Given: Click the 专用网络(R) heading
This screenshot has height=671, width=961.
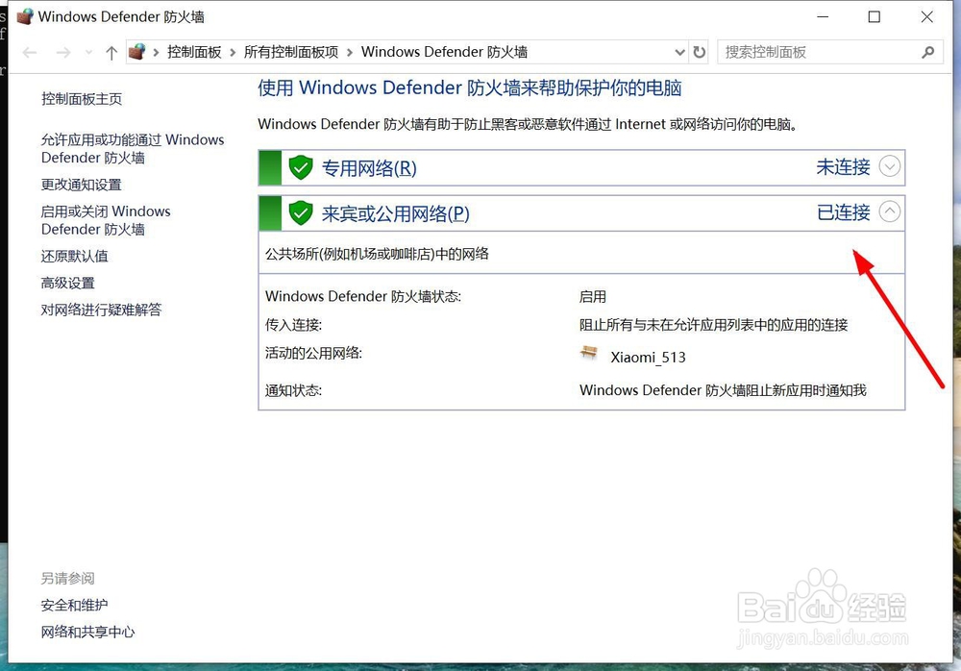Looking at the screenshot, I should click(x=369, y=167).
